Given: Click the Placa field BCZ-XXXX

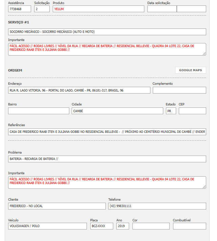Looking at the screenshot, I should 102,226.
